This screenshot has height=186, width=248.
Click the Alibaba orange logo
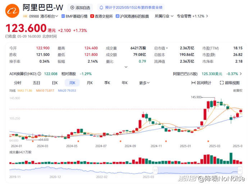(x=12, y=11)
